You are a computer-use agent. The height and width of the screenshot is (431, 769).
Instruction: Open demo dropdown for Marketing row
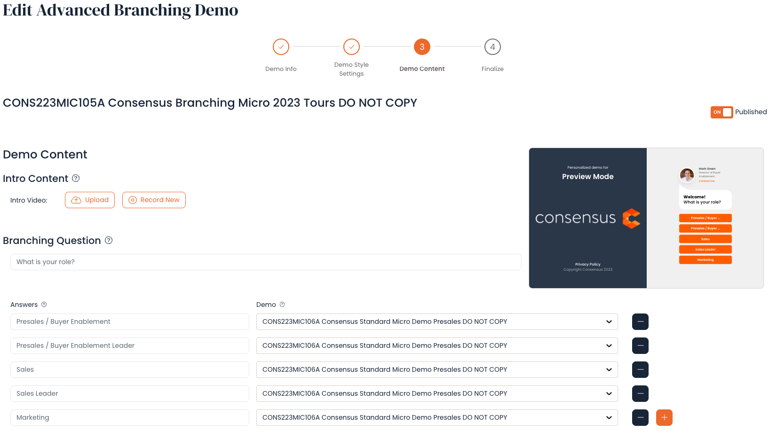[437, 417]
